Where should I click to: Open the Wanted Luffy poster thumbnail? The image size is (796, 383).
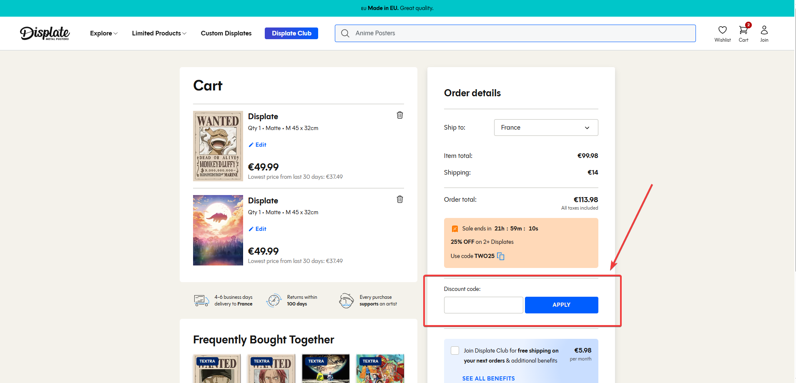pos(218,146)
